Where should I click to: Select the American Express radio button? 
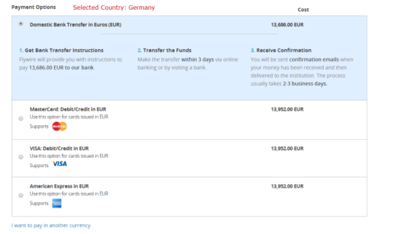tap(21, 196)
